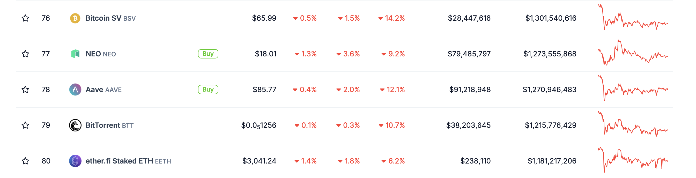Toggle the NEO watchlist star

click(25, 54)
